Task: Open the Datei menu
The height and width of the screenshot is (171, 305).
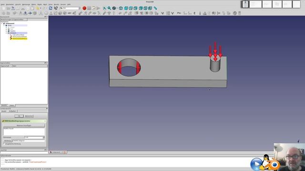Action: pyautogui.click(x=2, y=4)
